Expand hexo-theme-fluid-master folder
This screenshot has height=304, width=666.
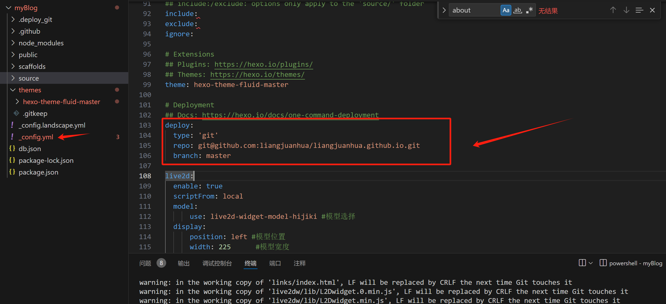pyautogui.click(x=17, y=102)
